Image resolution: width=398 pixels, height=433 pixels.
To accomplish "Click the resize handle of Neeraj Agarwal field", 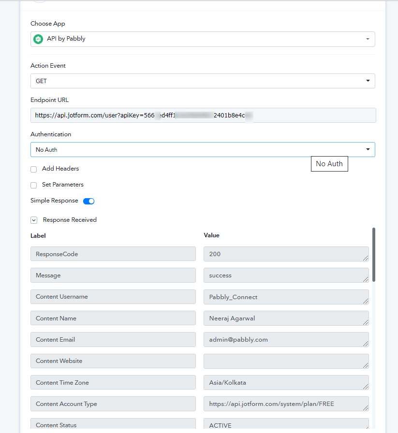I will 366,322.
